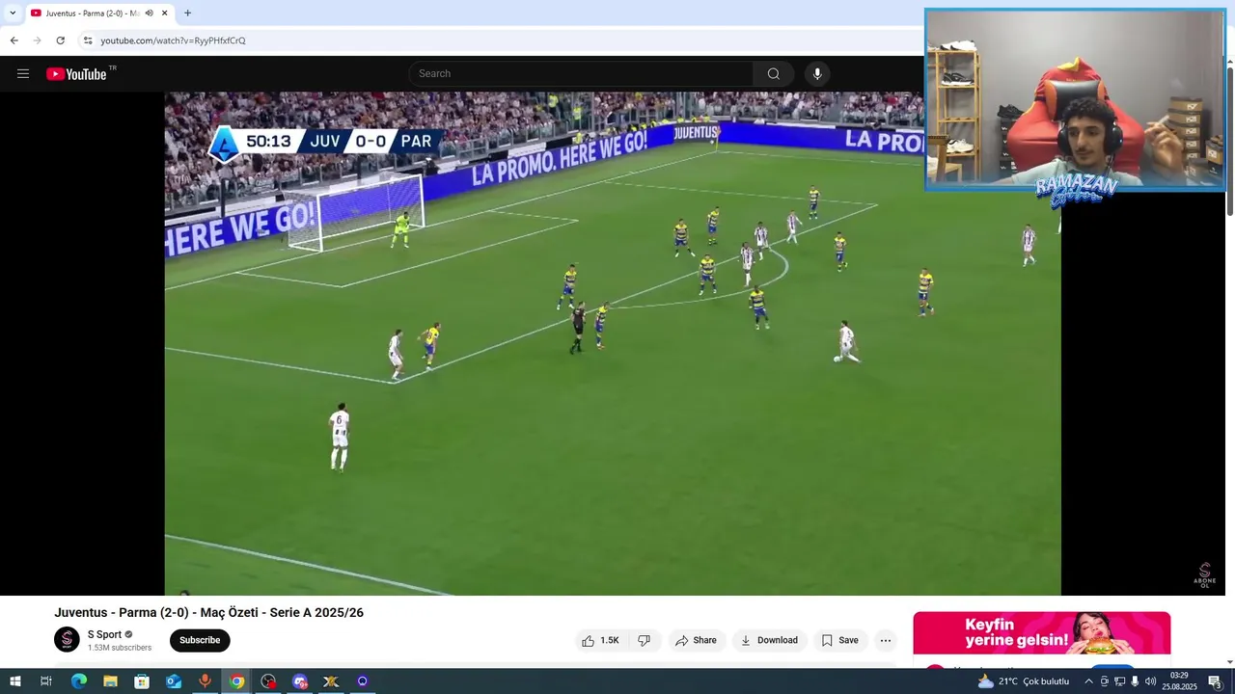Open network settings tray icon

pos(1119,681)
